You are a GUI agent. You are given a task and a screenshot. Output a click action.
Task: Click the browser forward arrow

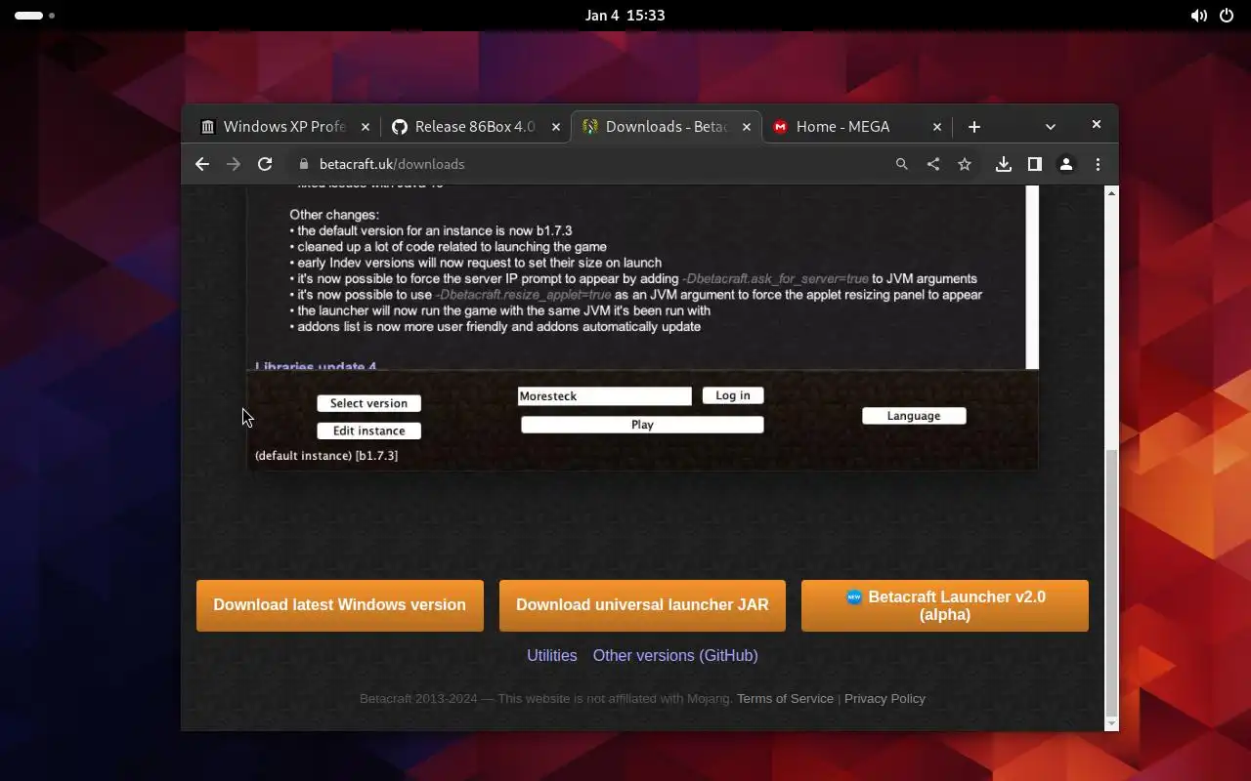click(x=234, y=164)
